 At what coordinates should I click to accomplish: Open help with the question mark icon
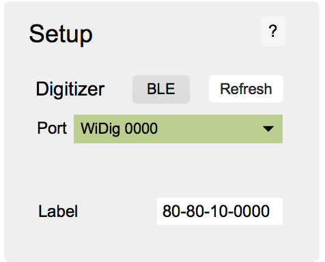(x=273, y=31)
